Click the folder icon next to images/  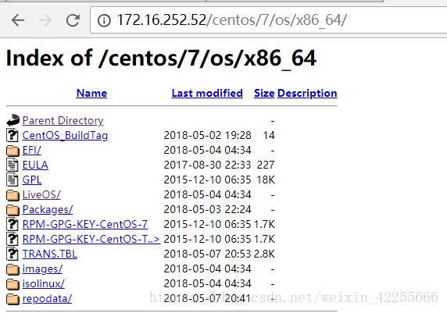click(x=13, y=269)
